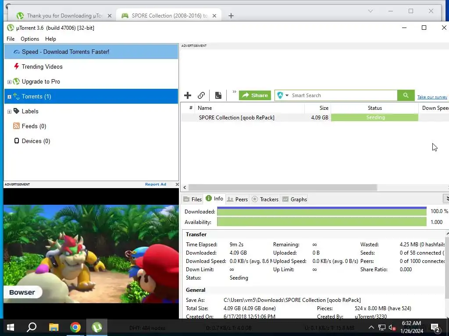Open the Help menu

tap(50, 39)
